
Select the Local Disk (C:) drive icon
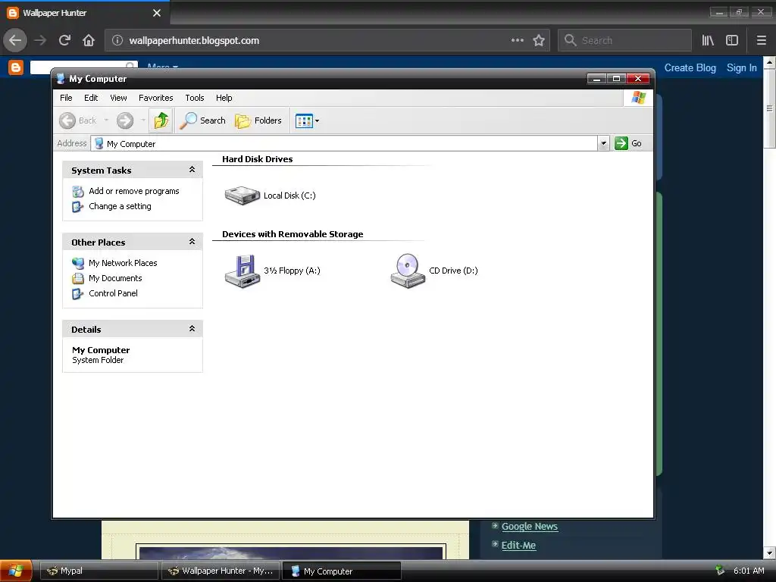tap(242, 195)
